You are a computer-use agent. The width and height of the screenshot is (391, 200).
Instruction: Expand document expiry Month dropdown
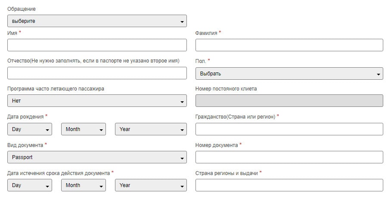tap(84, 185)
